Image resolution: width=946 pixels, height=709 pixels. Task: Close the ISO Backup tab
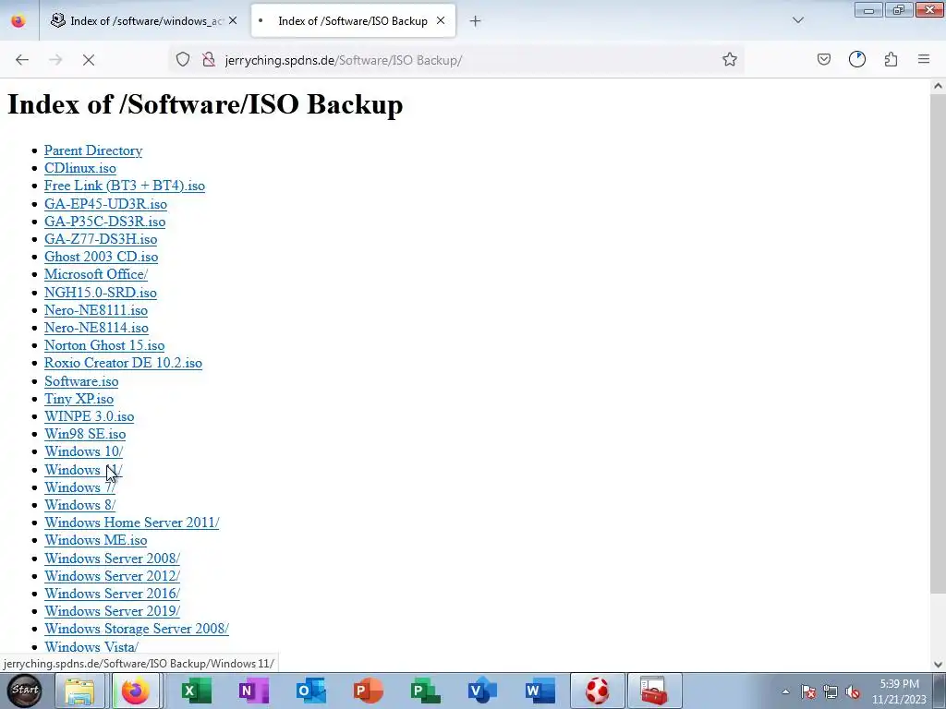441,20
